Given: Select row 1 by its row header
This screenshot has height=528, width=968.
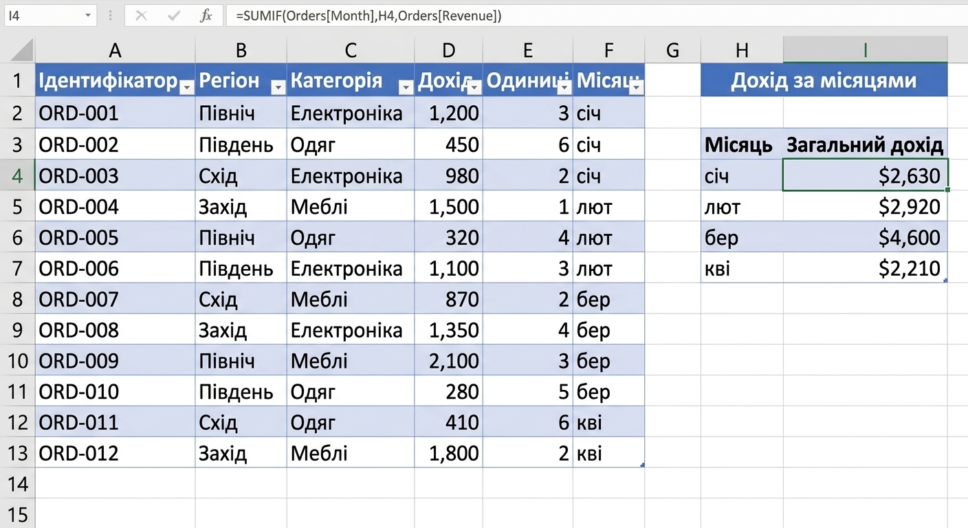Looking at the screenshot, I should 18,80.
